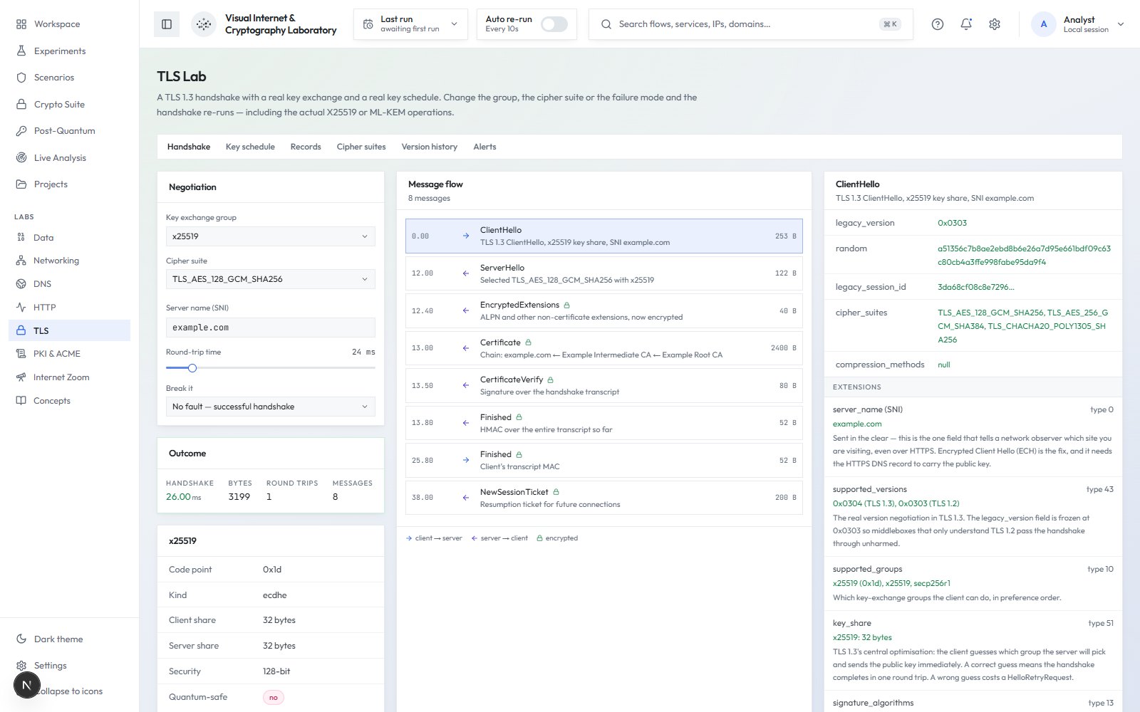Switch to Dark theme
The width and height of the screenshot is (1140, 712).
[x=69, y=639]
